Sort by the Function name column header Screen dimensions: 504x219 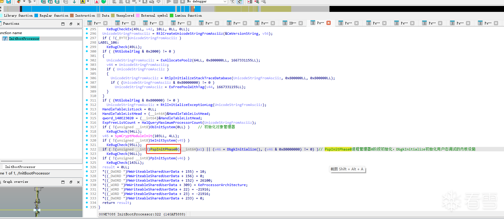point(11,33)
